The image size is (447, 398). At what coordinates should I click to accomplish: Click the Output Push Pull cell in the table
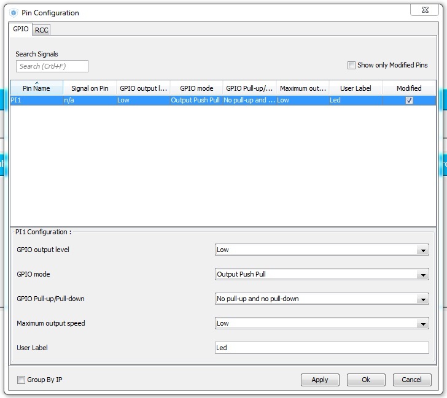click(x=196, y=100)
